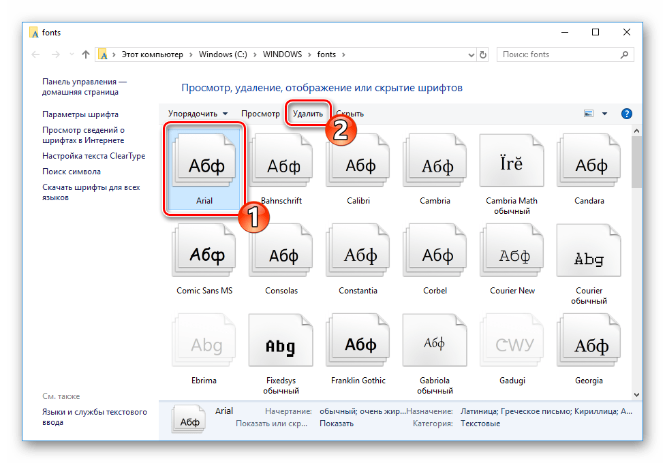Open the help question mark icon
The width and height of the screenshot is (665, 463).
(x=627, y=114)
